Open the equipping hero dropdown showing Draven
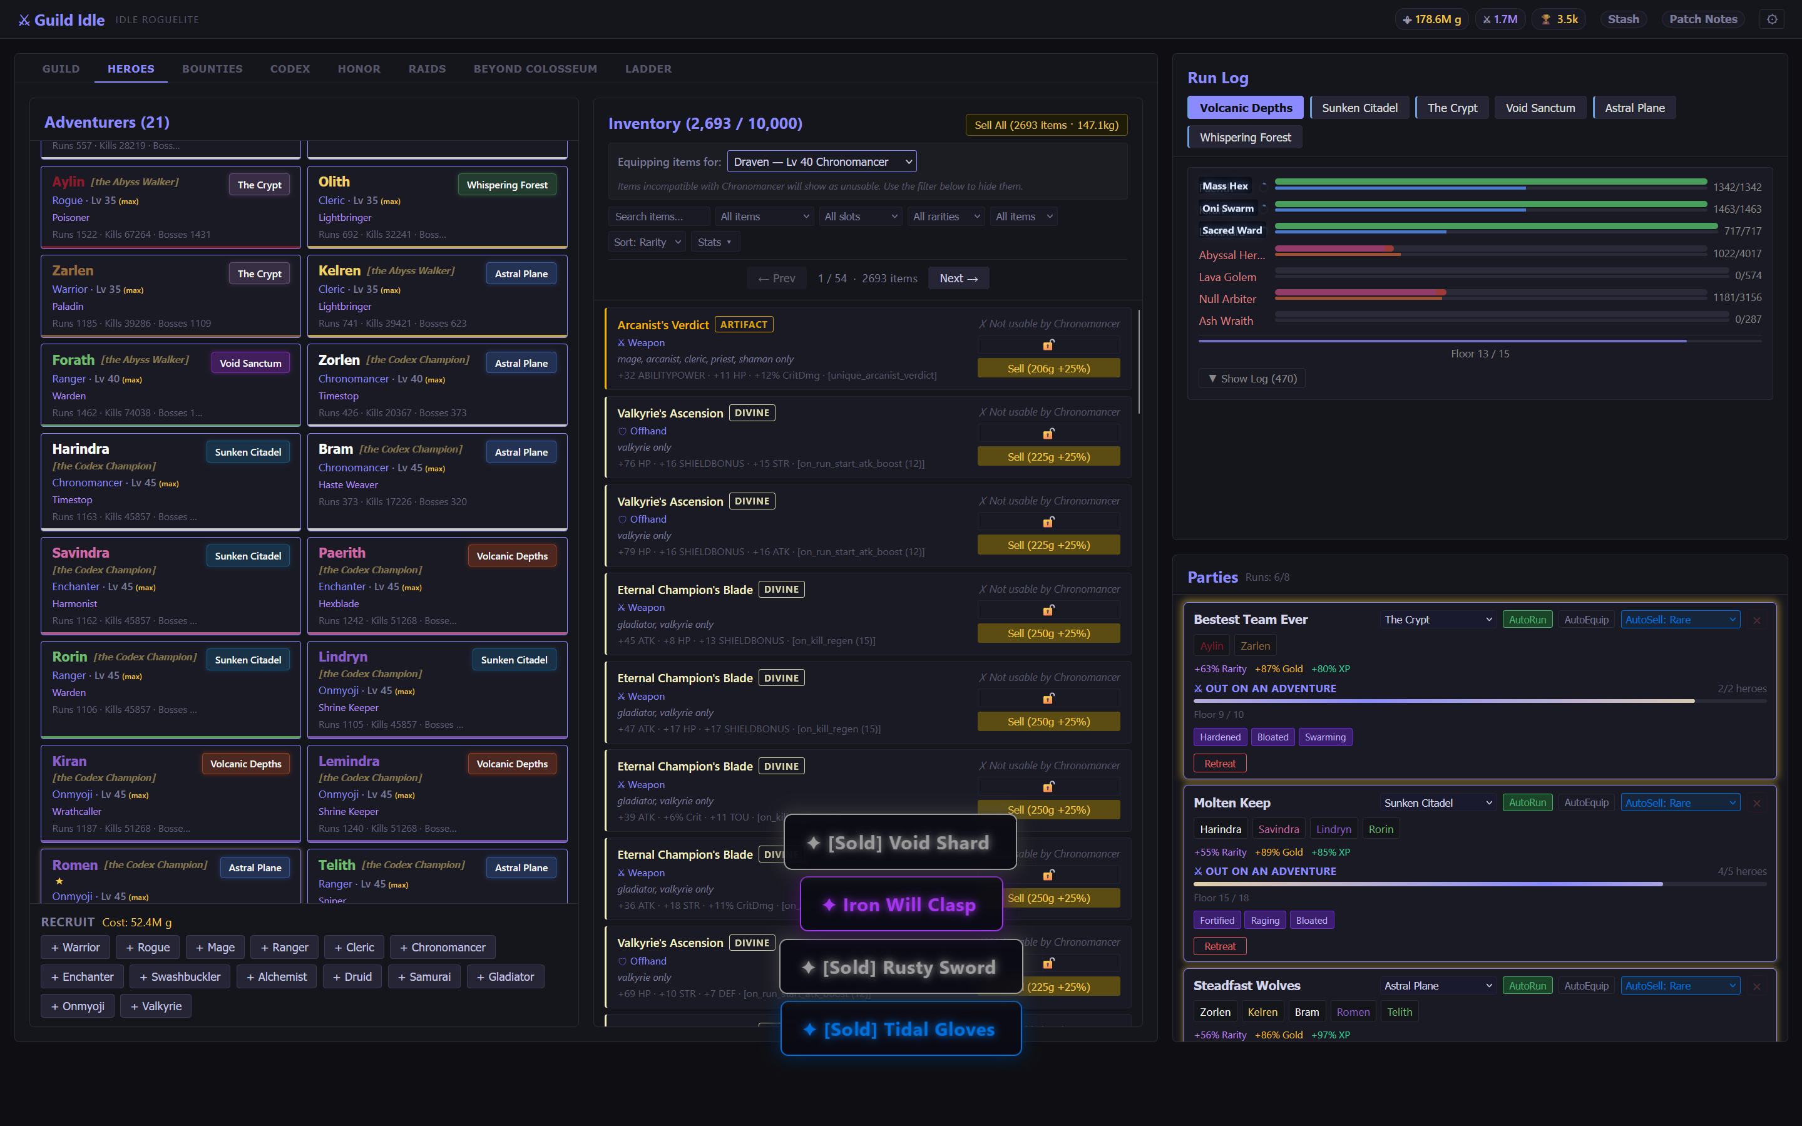This screenshot has width=1802, height=1126. point(822,161)
